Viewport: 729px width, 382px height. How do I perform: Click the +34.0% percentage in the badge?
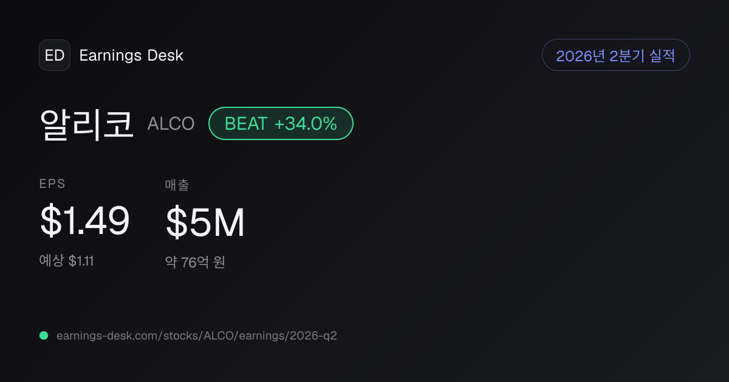tap(306, 124)
